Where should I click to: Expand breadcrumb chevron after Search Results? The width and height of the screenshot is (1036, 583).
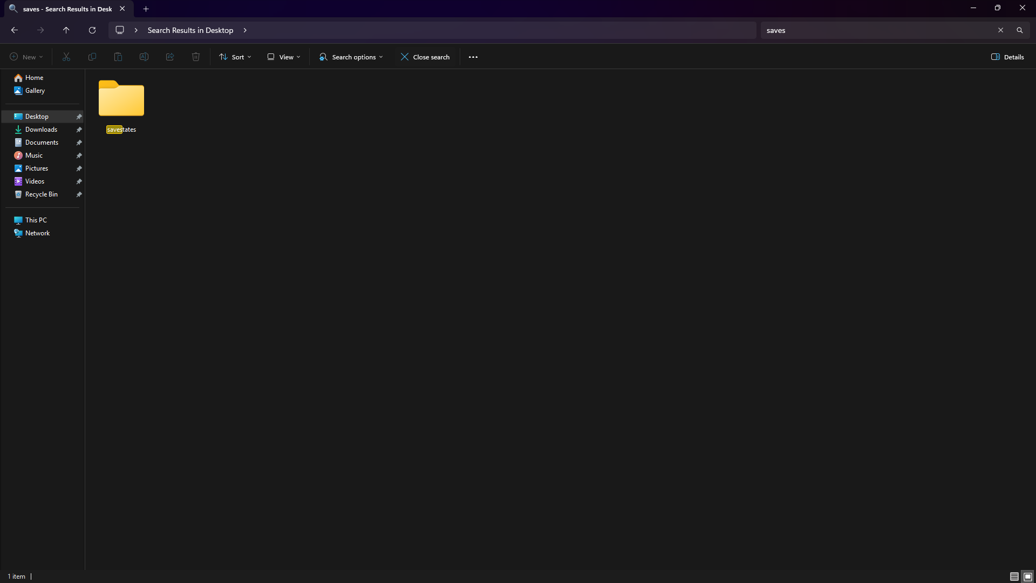(245, 30)
